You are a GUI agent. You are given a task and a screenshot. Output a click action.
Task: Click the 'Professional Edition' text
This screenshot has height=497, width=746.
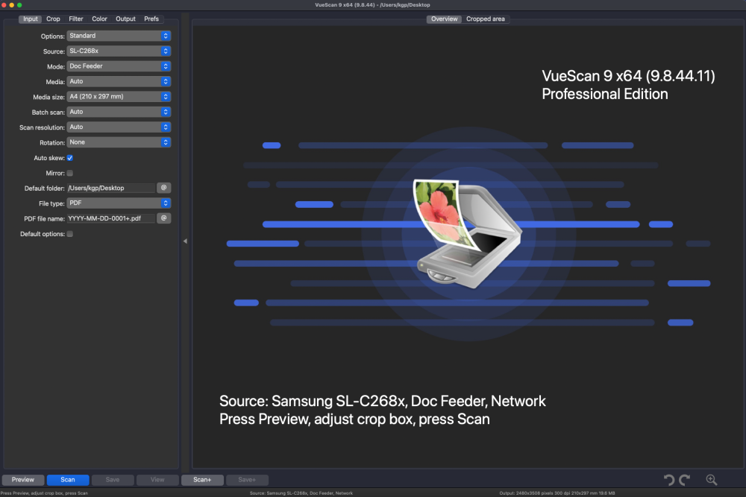(x=605, y=94)
